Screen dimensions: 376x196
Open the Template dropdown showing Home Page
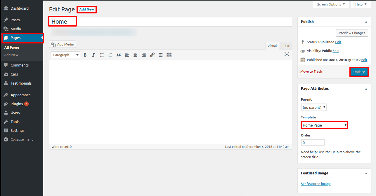tap(324, 125)
